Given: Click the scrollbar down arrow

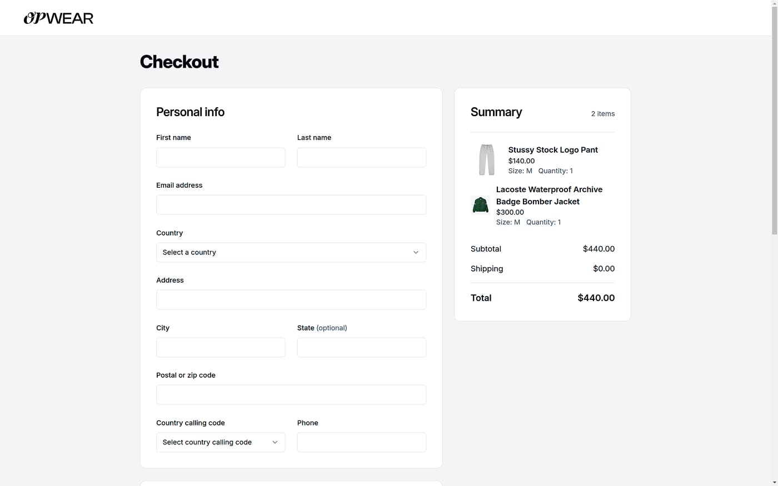Looking at the screenshot, I should tap(775, 483).
